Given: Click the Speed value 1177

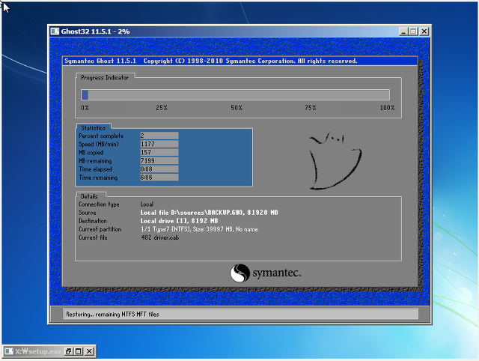Looking at the screenshot, I should [159, 144].
